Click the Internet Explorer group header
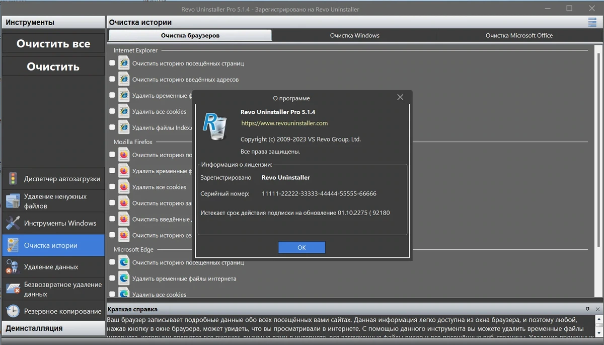The height and width of the screenshot is (345, 604). (x=135, y=50)
